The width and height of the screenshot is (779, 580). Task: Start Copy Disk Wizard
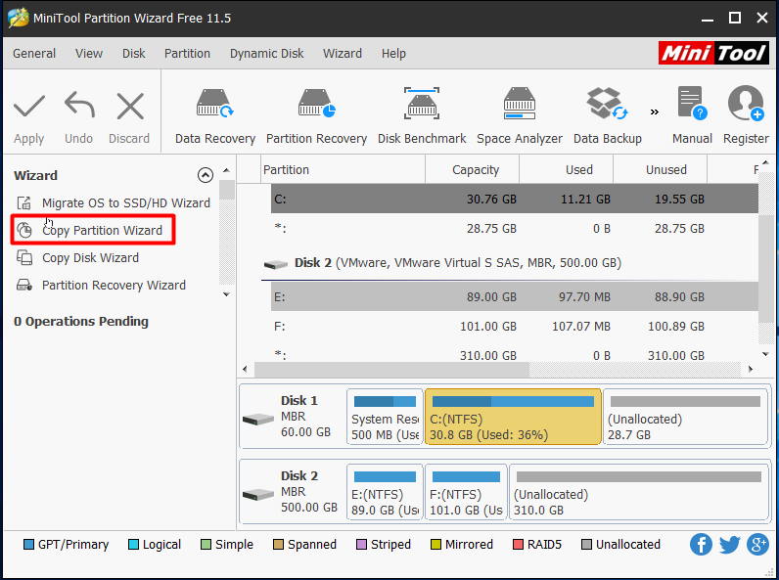coord(77,258)
